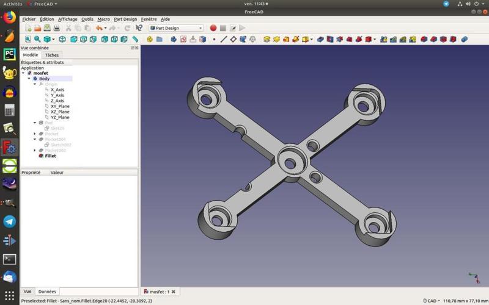Open the Affichage menu

(x=68, y=19)
